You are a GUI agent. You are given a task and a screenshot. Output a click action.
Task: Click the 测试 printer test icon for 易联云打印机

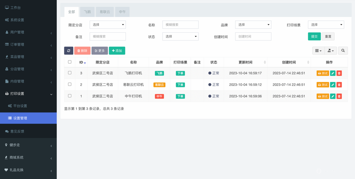[322, 84]
